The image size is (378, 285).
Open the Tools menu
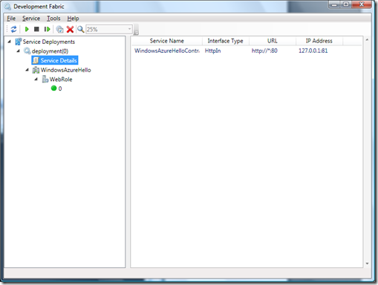click(x=53, y=19)
